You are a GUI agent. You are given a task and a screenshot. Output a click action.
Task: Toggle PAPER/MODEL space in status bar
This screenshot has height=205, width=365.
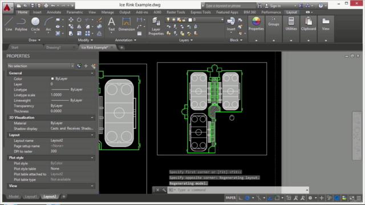(230, 198)
